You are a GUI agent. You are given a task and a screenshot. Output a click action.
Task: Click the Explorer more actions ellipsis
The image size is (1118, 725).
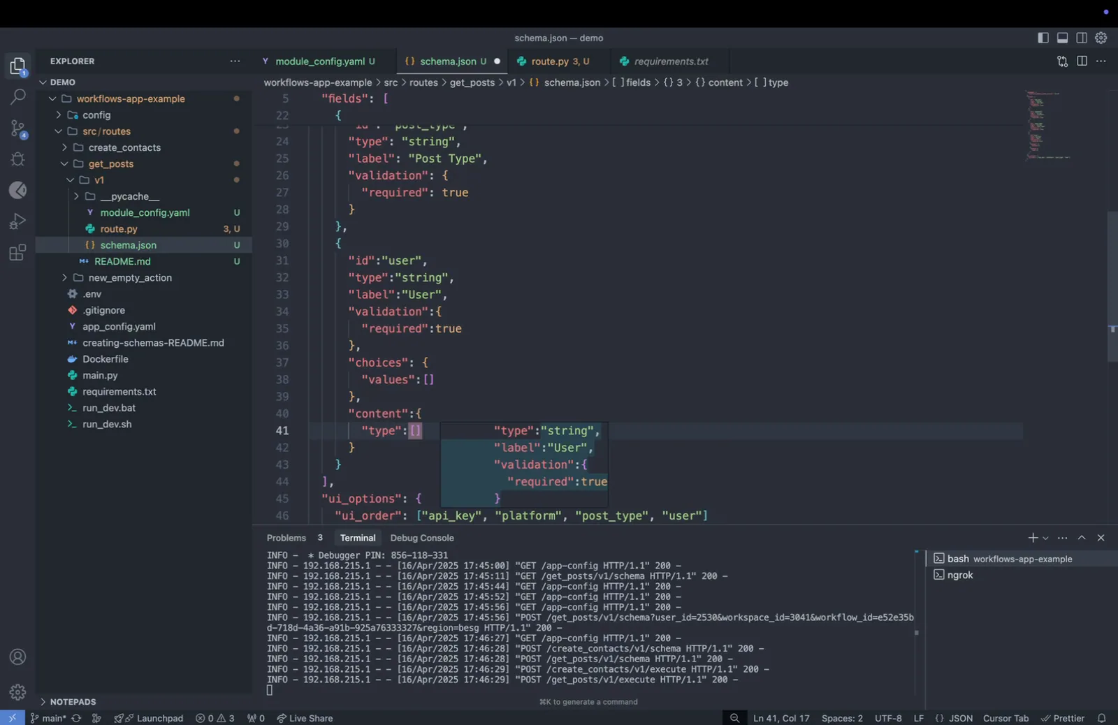pyautogui.click(x=235, y=61)
